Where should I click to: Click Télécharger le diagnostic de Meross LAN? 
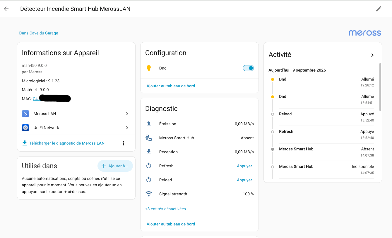pos(67,143)
